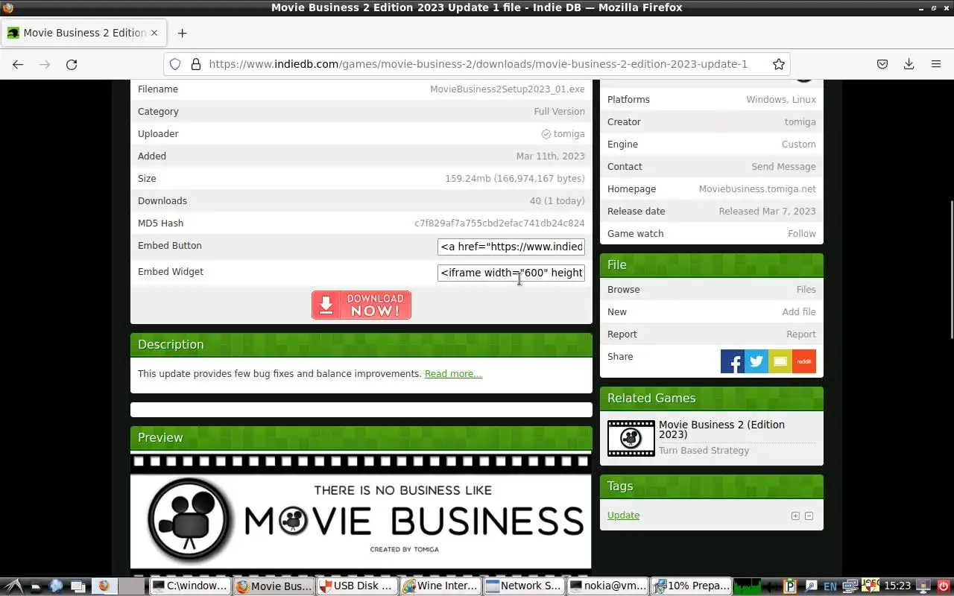Click the EN keyboard layout indicator

click(x=830, y=586)
